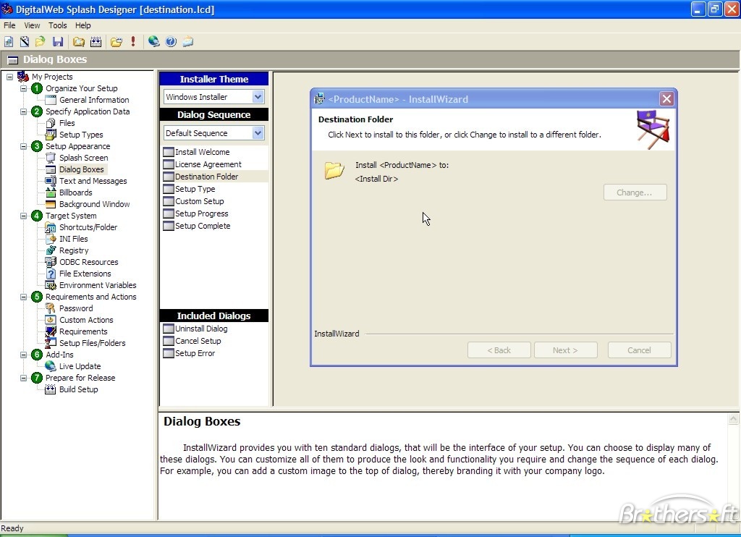This screenshot has width=741, height=537.
Task: Collapse the Add-Ins node
Action: pyautogui.click(x=24, y=355)
